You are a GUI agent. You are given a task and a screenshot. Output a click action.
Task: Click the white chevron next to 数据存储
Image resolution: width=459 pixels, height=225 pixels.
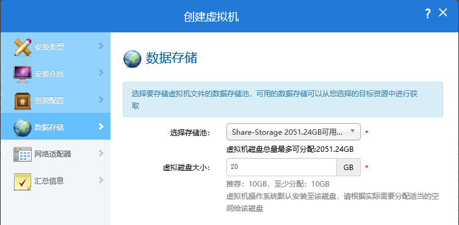click(101, 126)
